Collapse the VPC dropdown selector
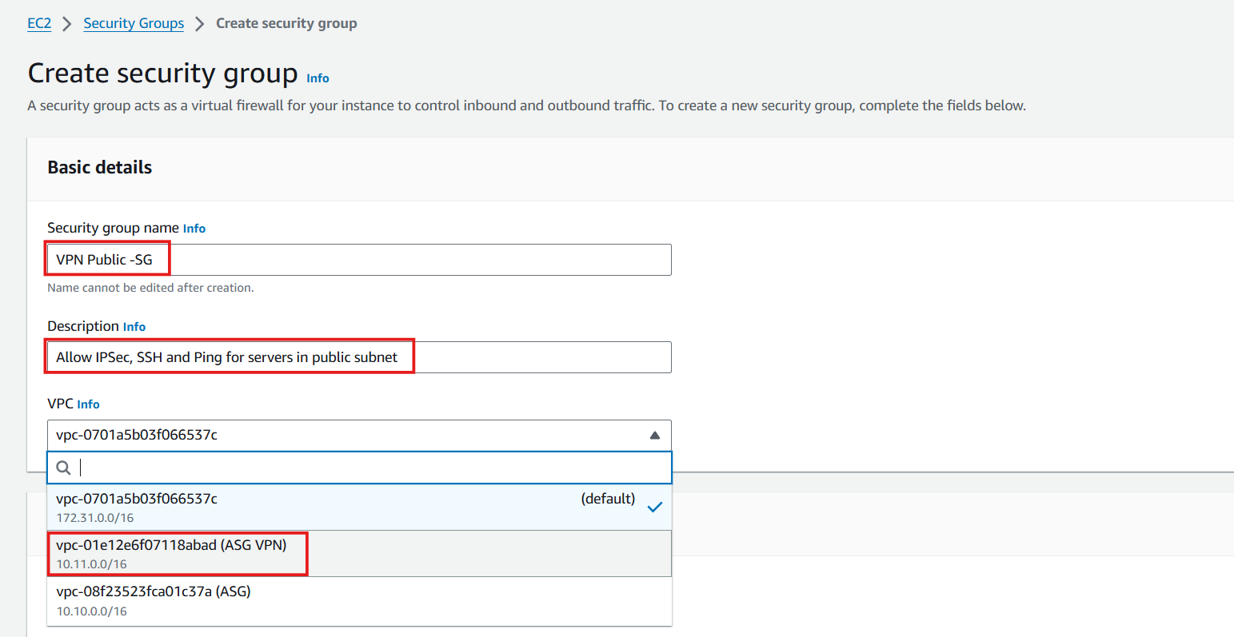Viewport: 1234px width, 637px height. [359, 436]
